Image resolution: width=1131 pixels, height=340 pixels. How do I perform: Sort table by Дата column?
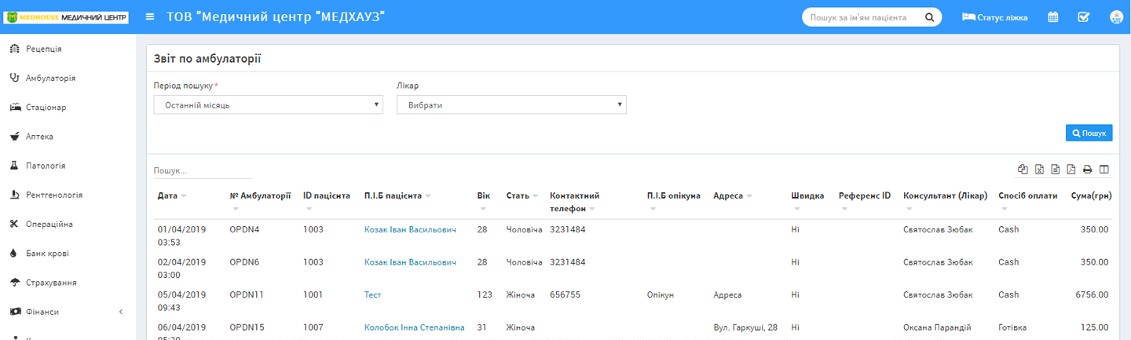pos(172,196)
